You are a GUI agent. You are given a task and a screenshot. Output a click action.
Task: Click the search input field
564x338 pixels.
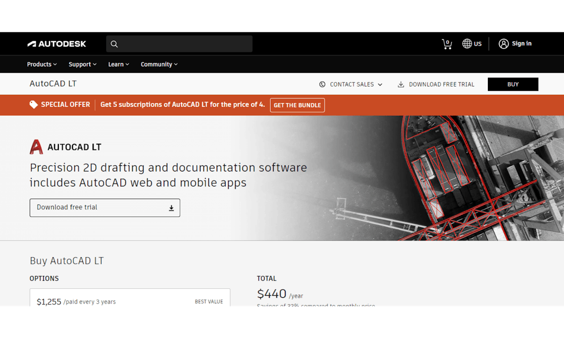point(183,44)
